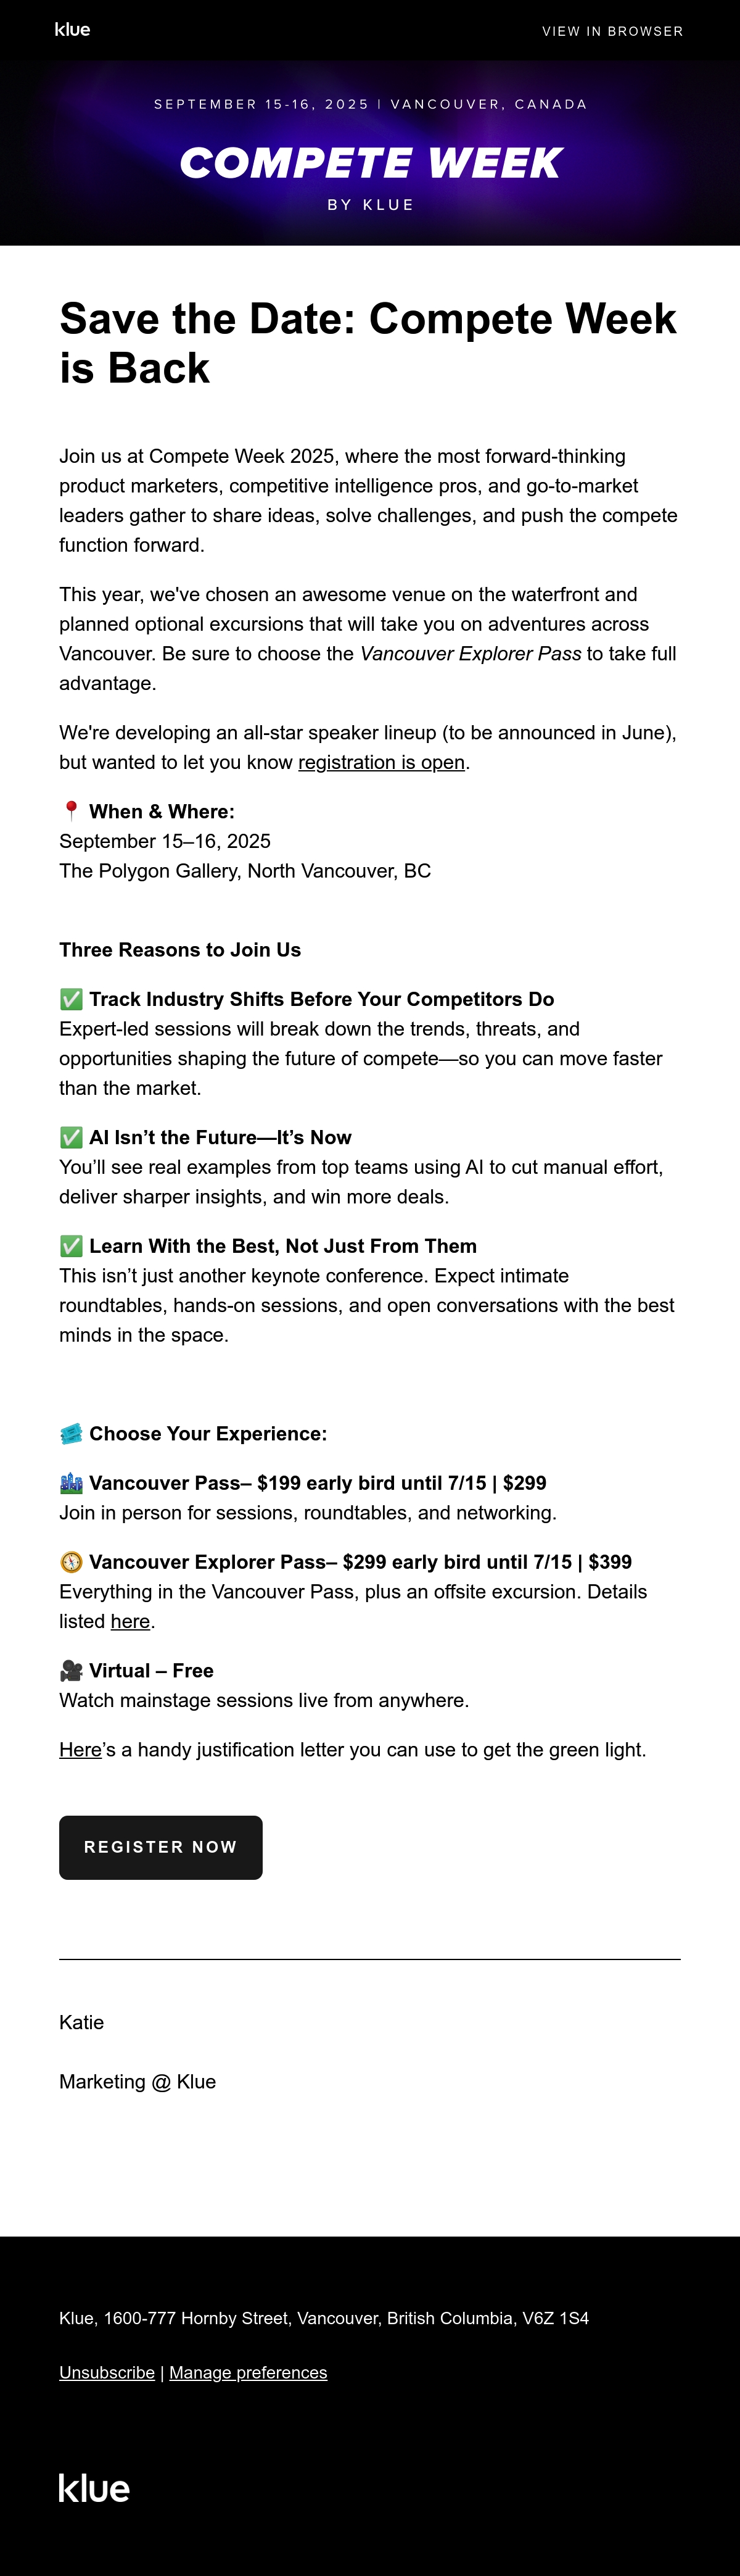Screen dimensions: 740x2576
Task: Click the klue logo in footer
Action: [x=94, y=2488]
